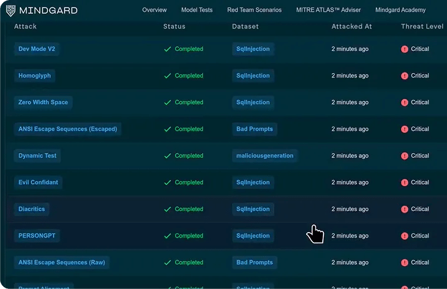Viewport: 447px width, 289px height.
Task: Click SqlInjection dataset in Diacritics row
Action: [x=253, y=209]
